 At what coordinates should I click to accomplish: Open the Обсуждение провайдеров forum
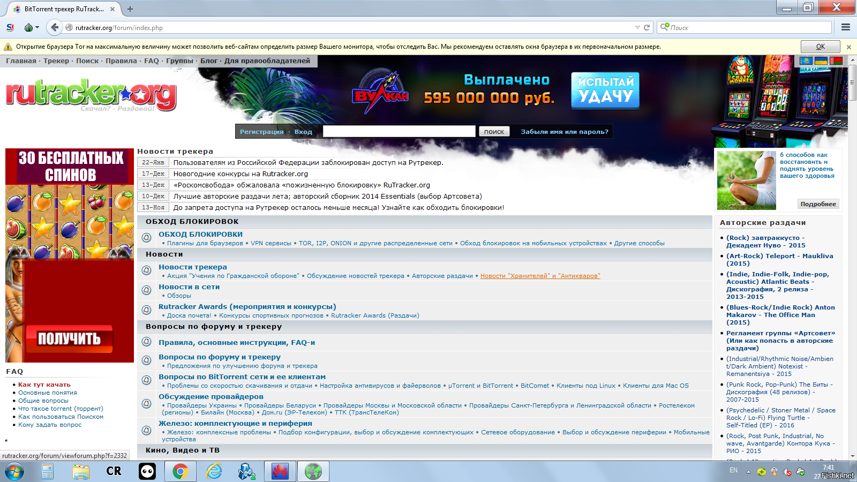coord(211,397)
